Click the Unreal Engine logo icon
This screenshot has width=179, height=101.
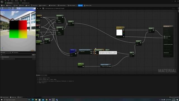[x=2, y=2]
